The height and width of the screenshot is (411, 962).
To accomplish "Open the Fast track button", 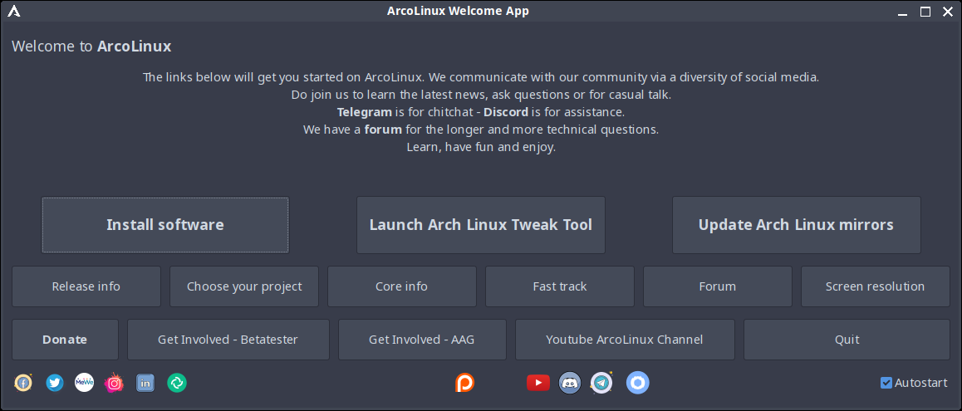I will (x=560, y=286).
